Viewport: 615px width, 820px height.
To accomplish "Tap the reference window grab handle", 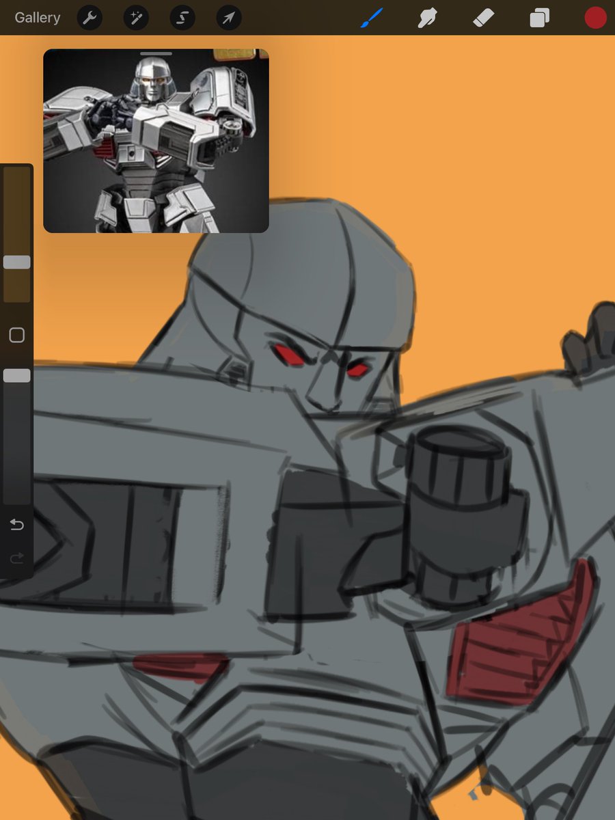I will (156, 53).
